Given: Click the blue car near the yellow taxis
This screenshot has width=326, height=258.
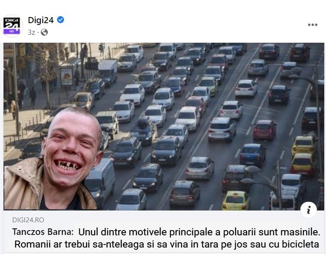Looking at the screenshot, I should 252,155.
